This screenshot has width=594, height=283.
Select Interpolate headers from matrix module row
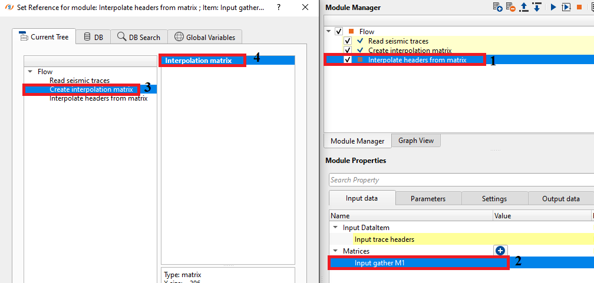coord(459,60)
